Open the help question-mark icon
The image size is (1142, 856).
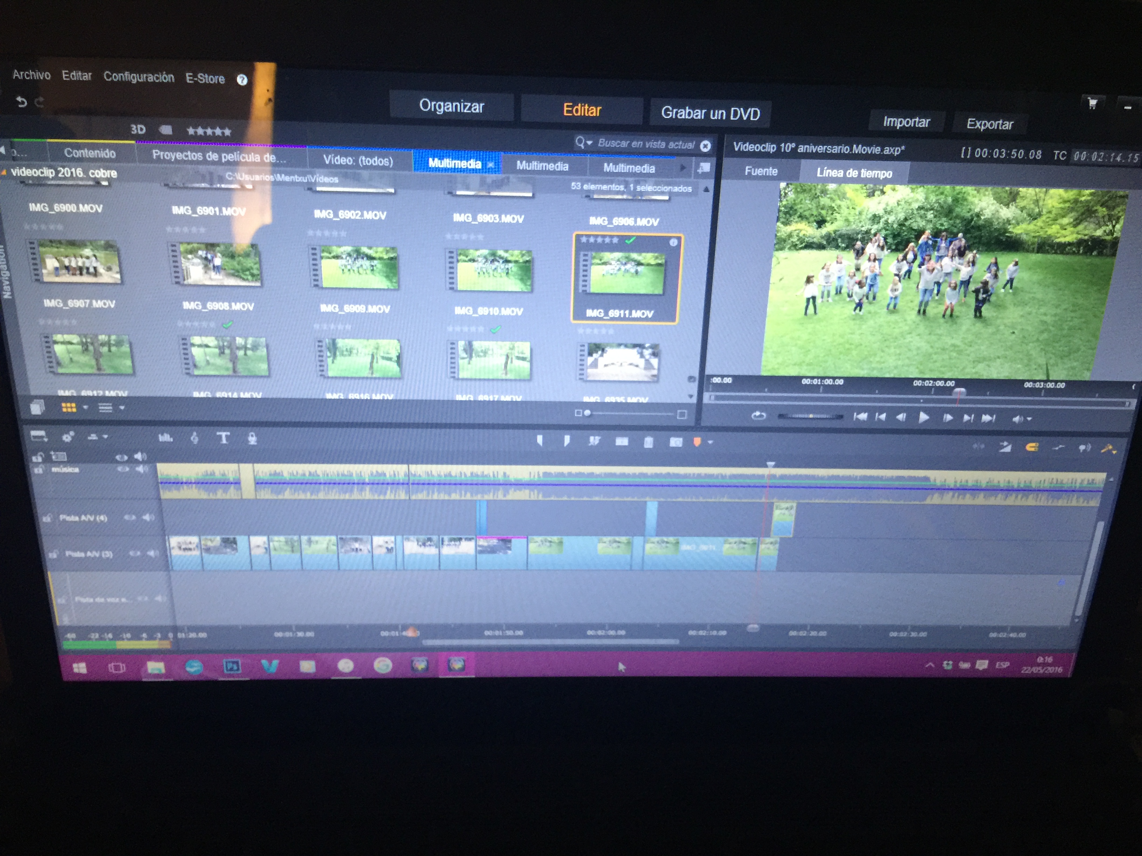coord(242,80)
